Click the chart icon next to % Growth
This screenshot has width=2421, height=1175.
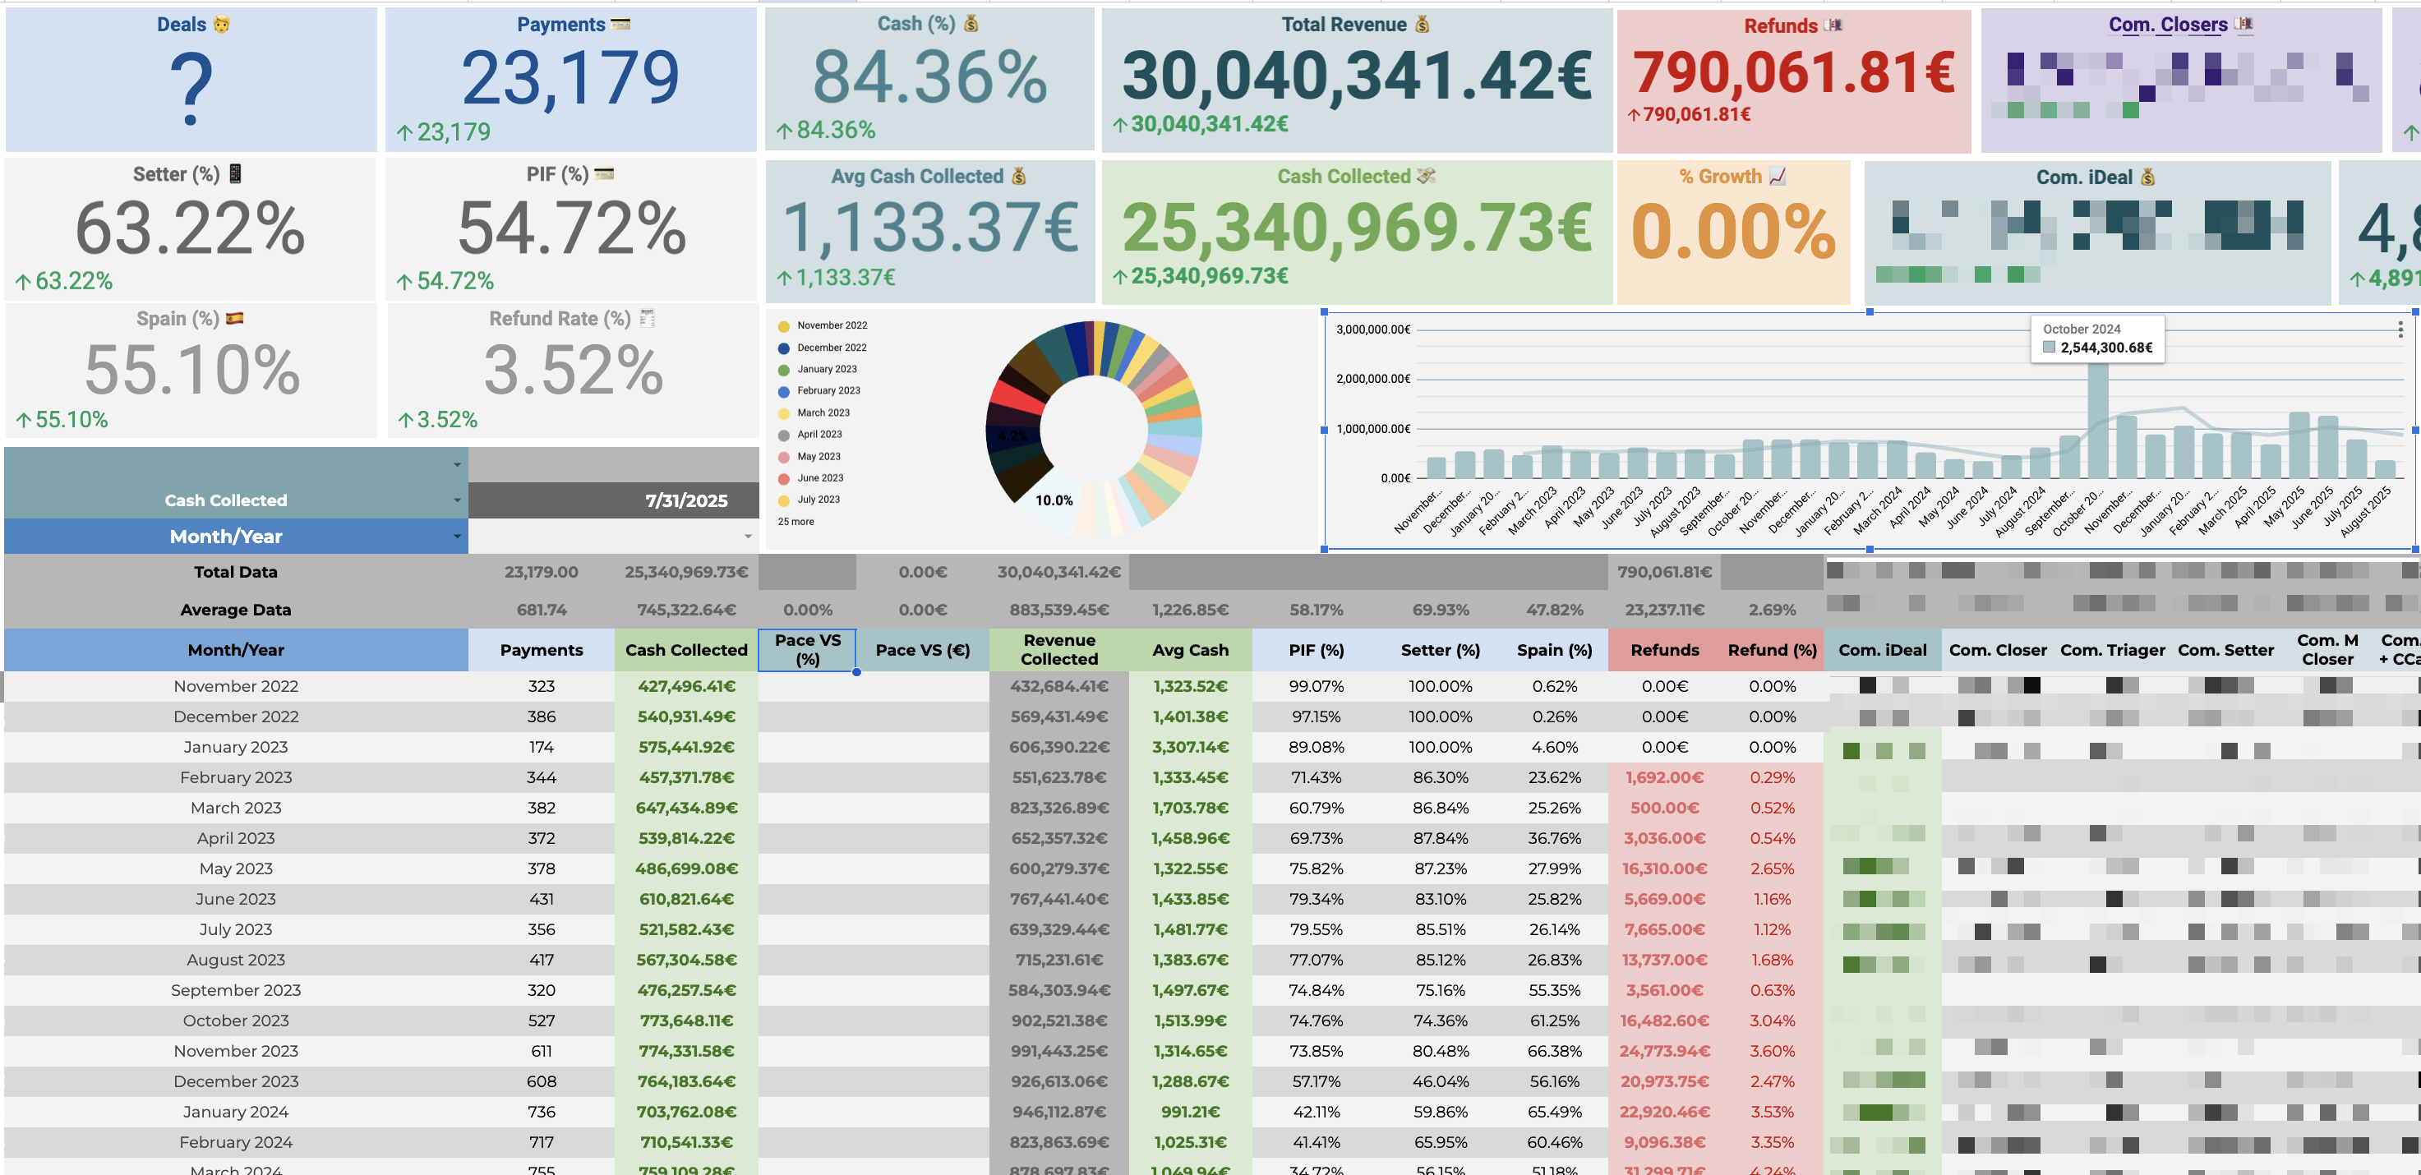pos(1778,176)
